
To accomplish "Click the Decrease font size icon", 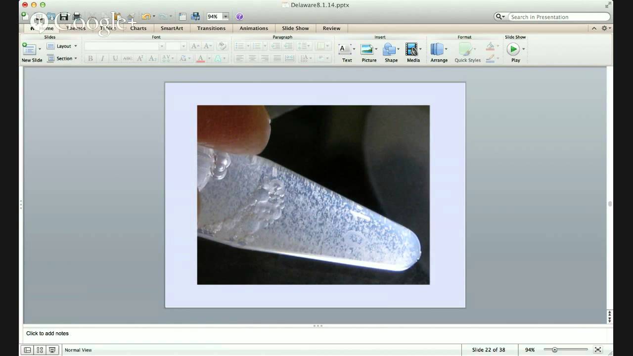I will tap(208, 46).
